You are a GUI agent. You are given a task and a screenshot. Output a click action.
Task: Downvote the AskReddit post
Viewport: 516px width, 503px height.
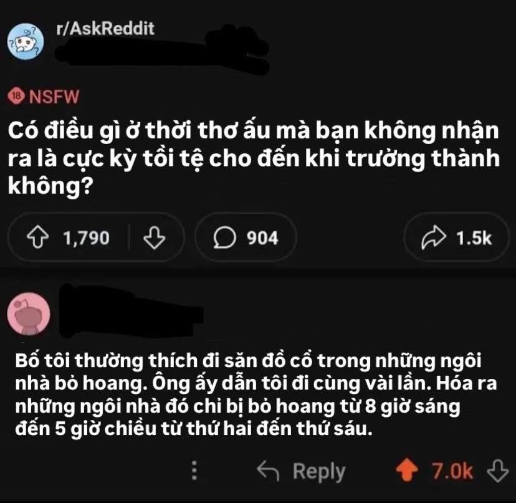[155, 237]
